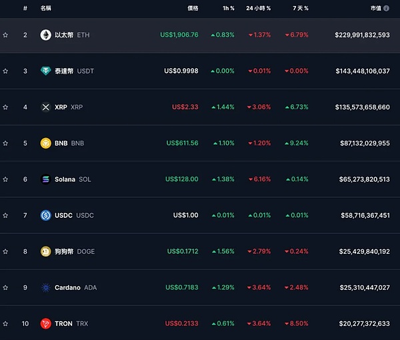This screenshot has width=400, height=340.
Task: Click the Cardano logo icon
Action: tap(46, 287)
